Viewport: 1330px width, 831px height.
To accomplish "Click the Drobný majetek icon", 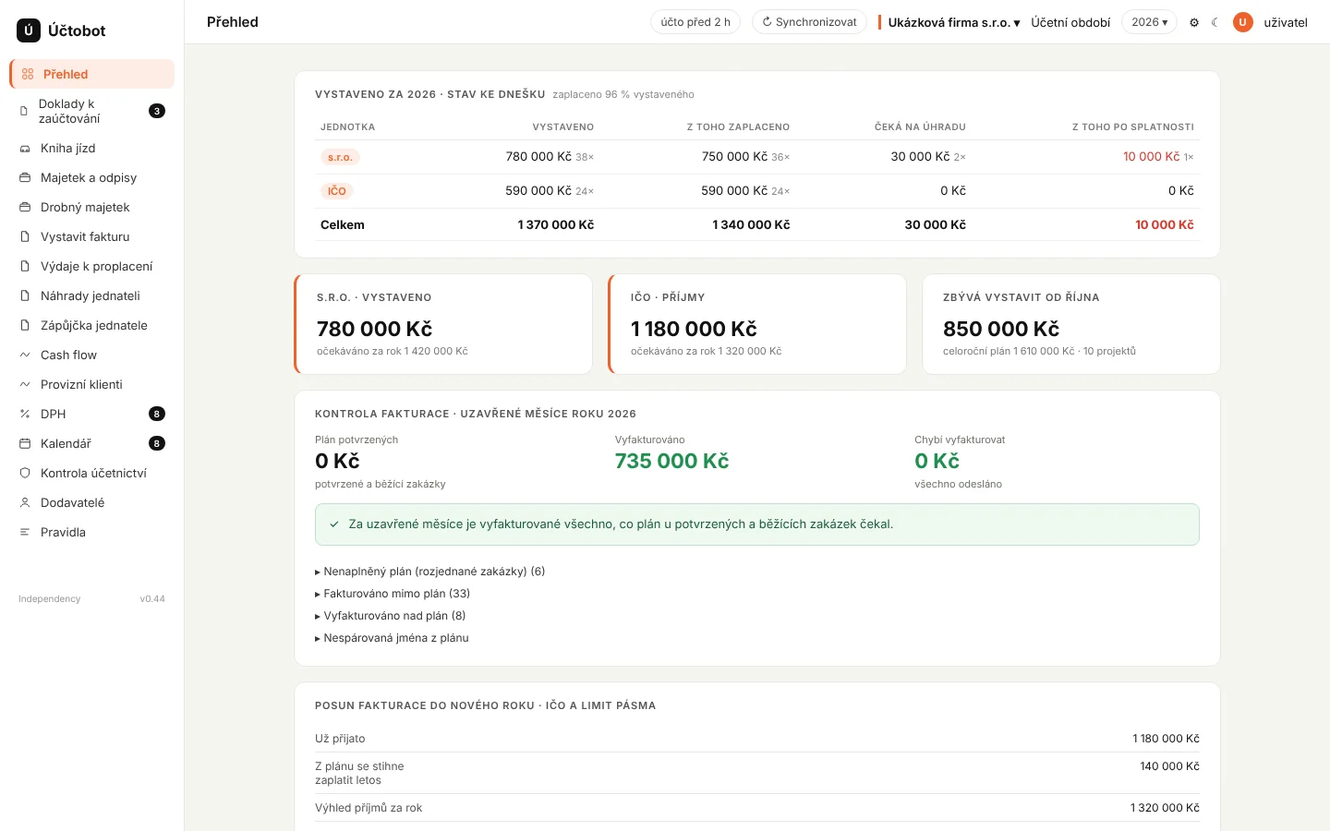I will (x=25, y=207).
